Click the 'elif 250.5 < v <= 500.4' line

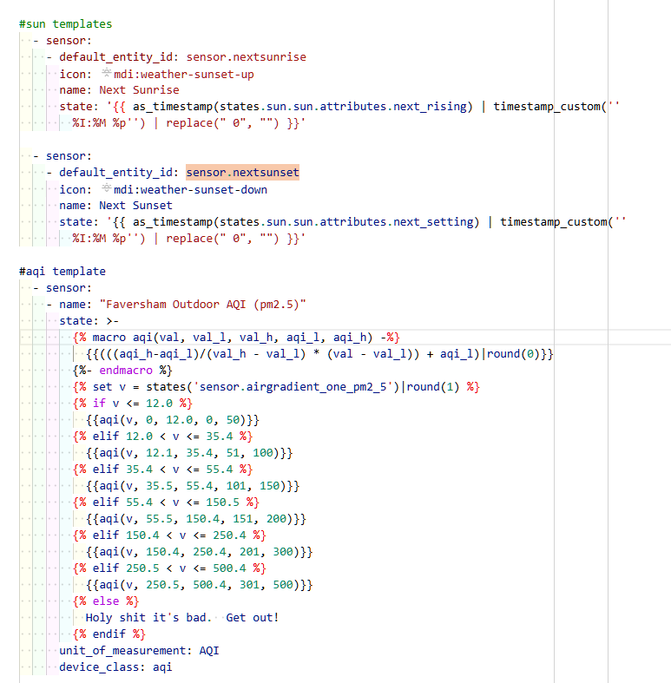pyautogui.click(x=169, y=568)
